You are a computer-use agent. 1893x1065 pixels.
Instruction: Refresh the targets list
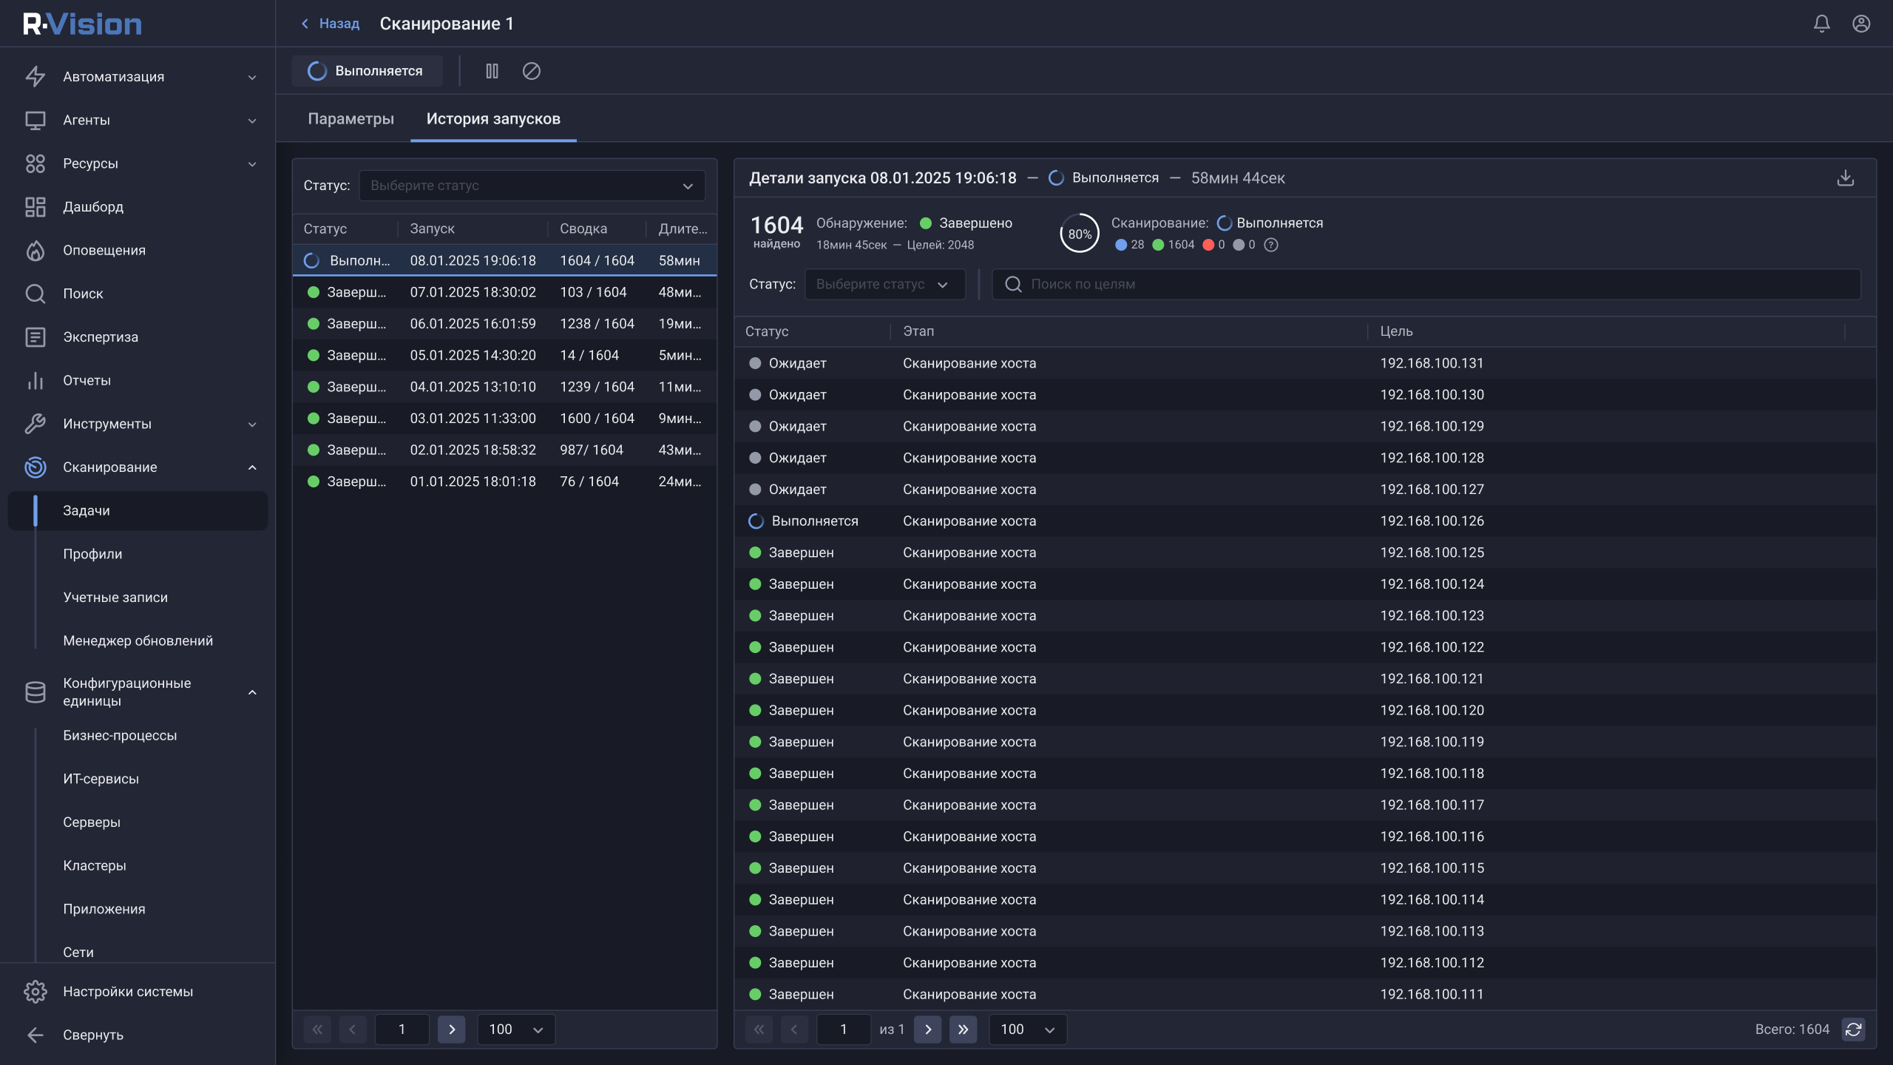[1853, 1029]
